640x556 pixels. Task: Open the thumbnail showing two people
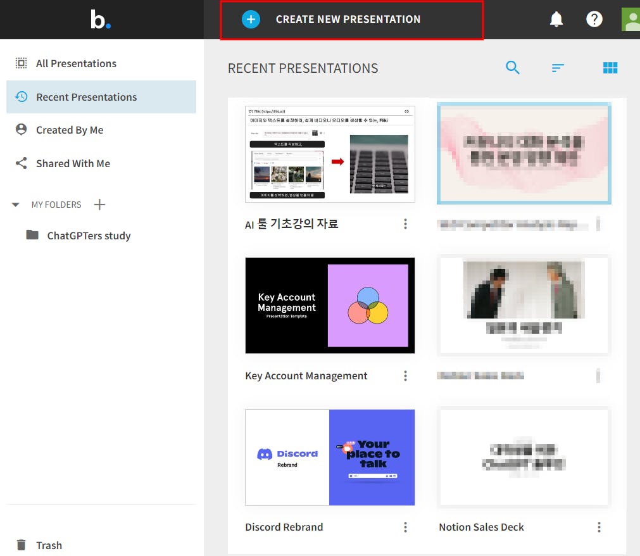[x=524, y=305]
